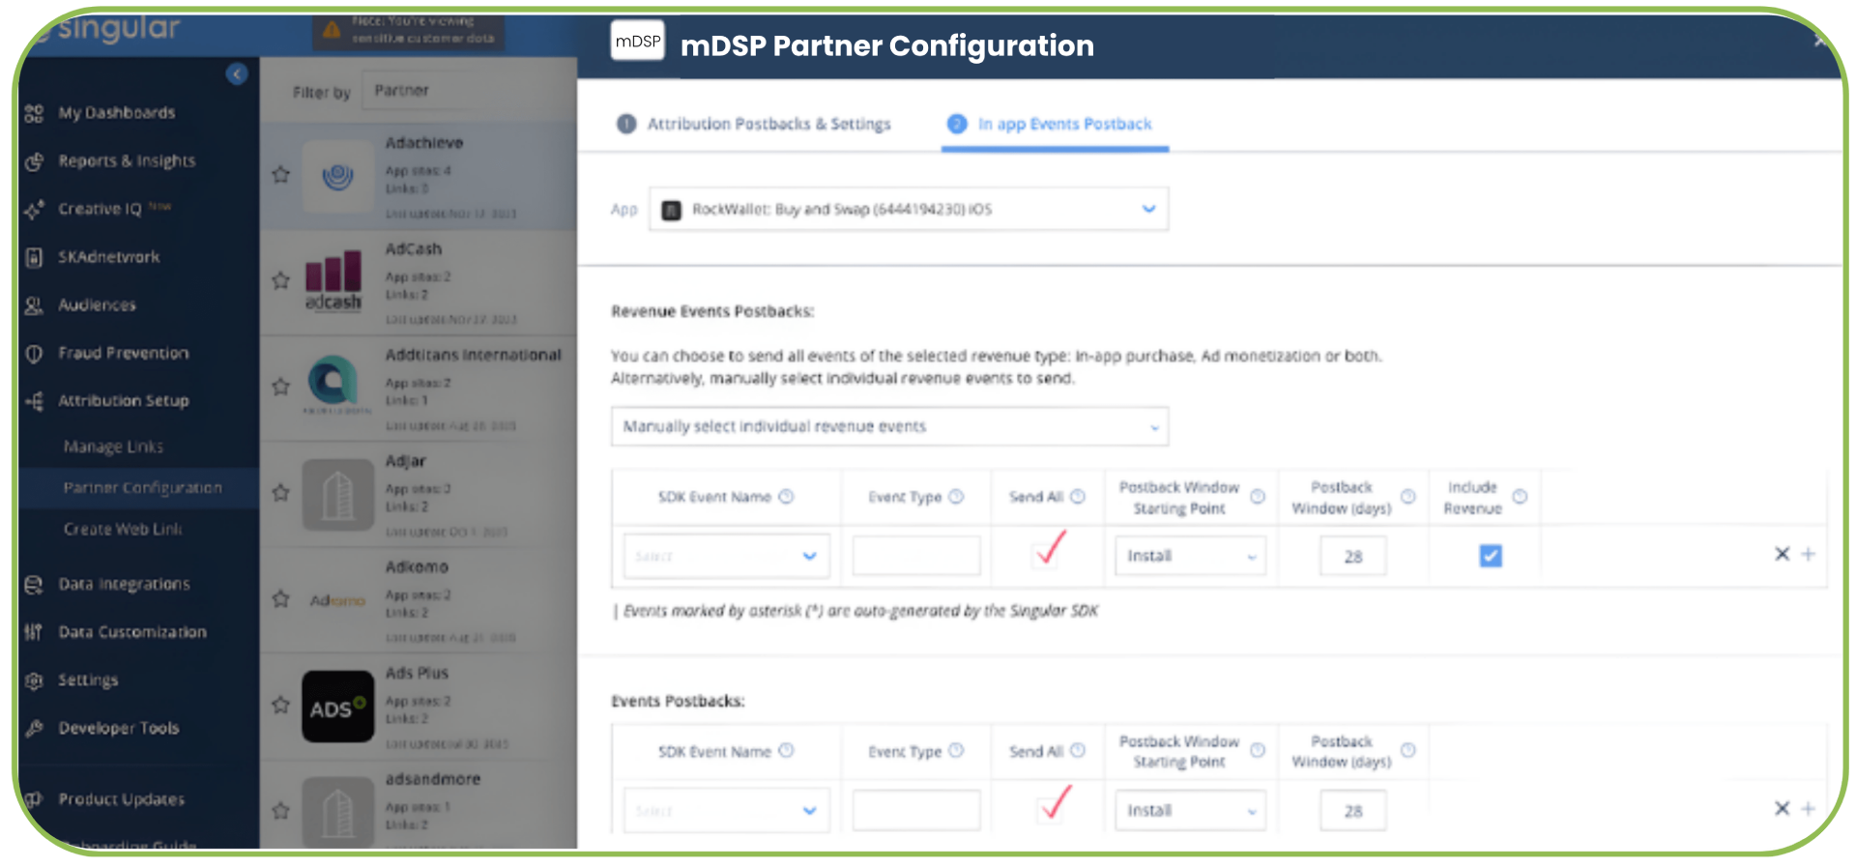Click the Partner filter input field
Image resolution: width=1856 pixels, height=867 pixels.
(x=469, y=91)
